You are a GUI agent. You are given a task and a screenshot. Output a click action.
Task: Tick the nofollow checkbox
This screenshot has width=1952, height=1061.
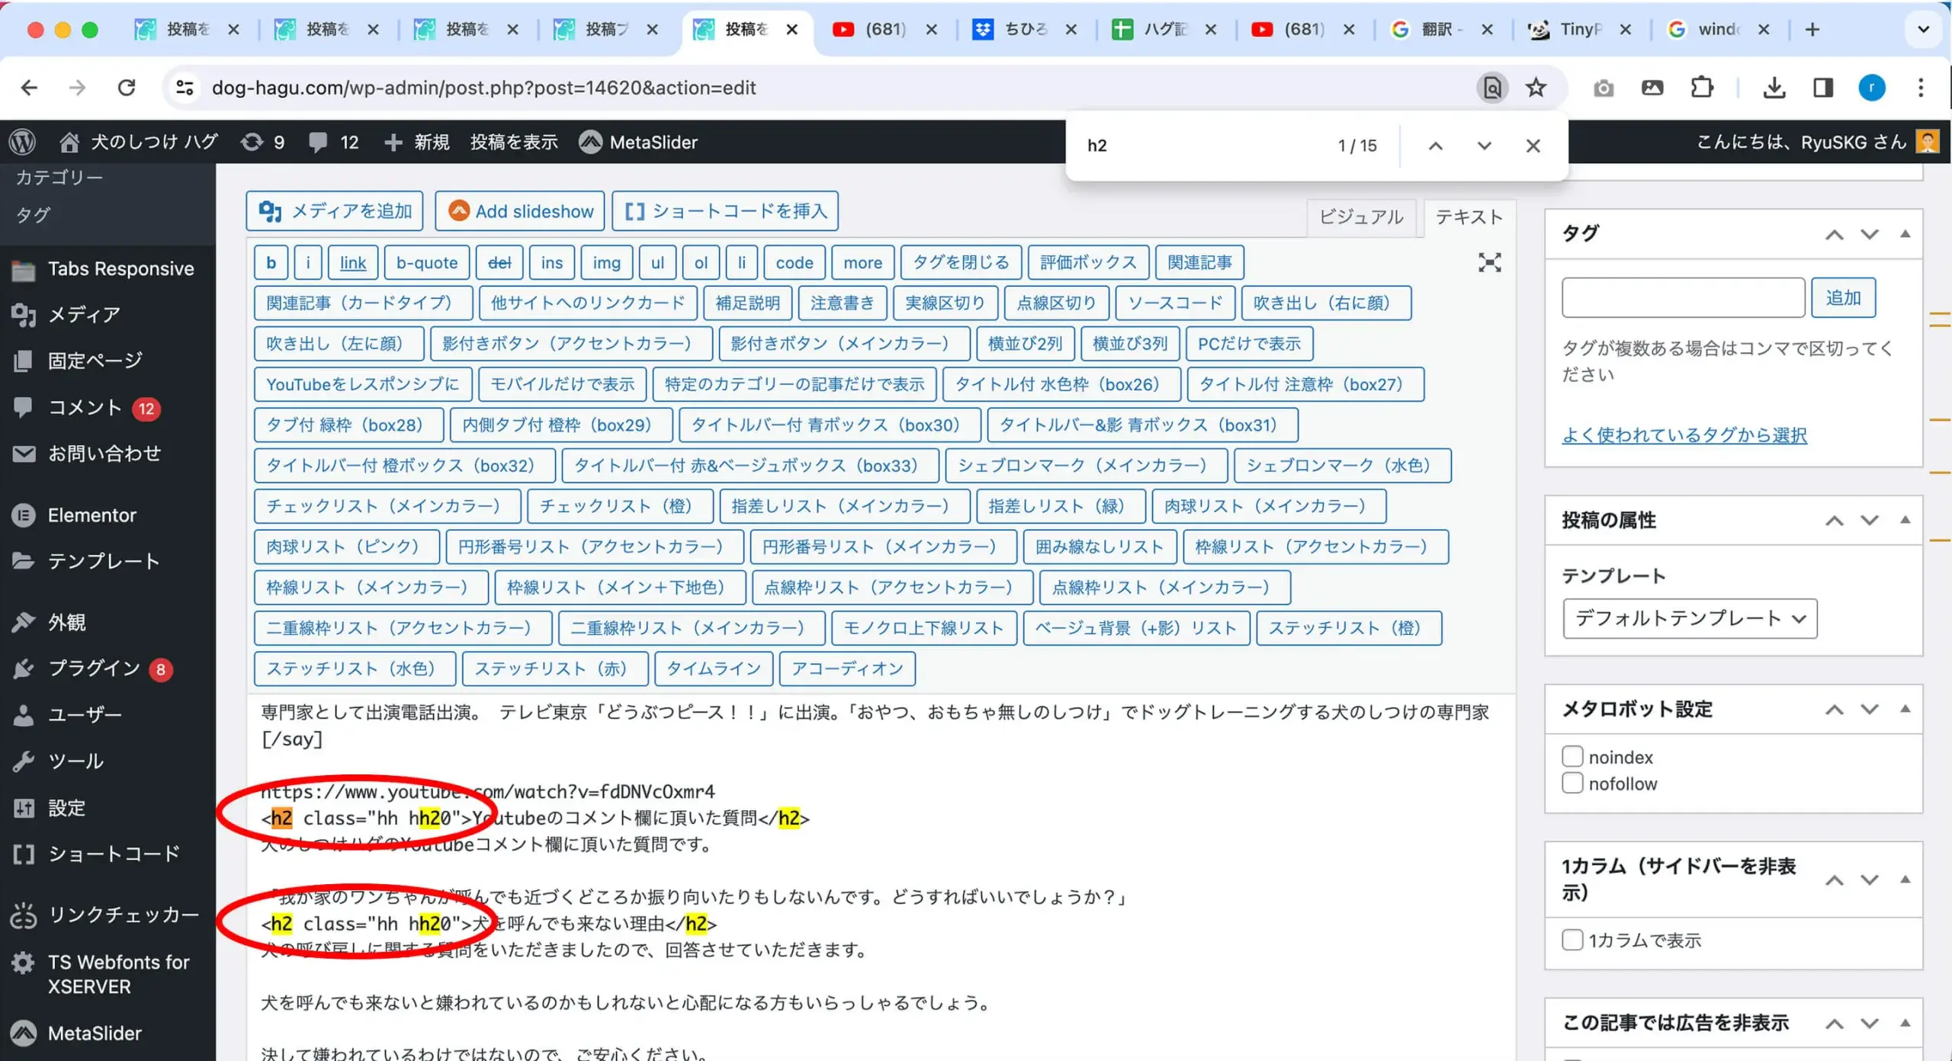[x=1572, y=783]
